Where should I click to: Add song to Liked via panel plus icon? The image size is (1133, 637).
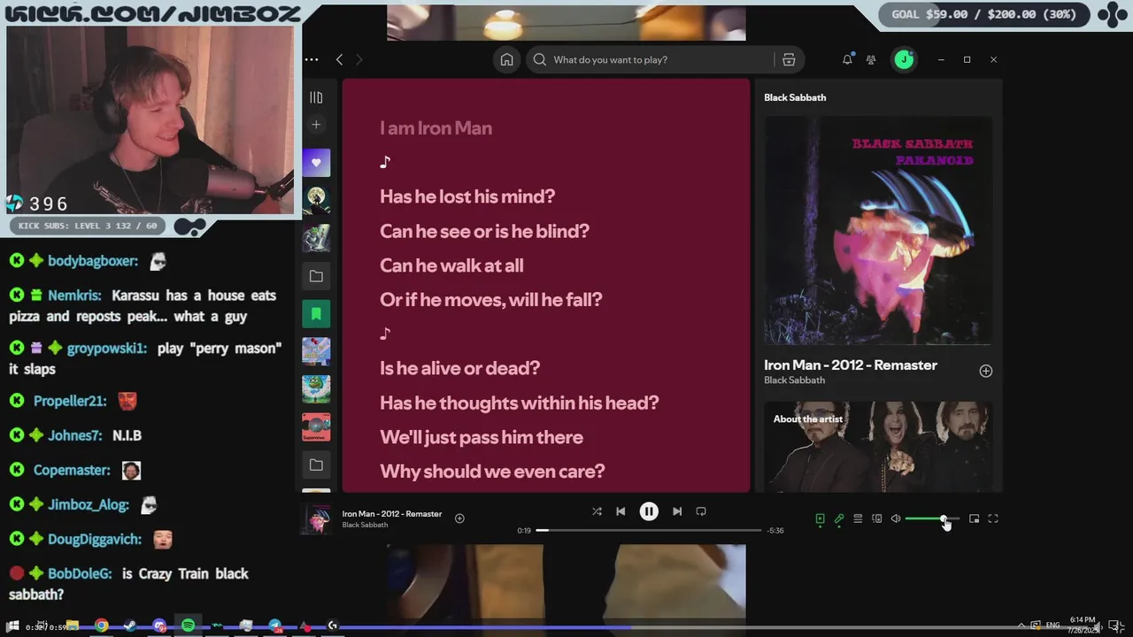[985, 371]
